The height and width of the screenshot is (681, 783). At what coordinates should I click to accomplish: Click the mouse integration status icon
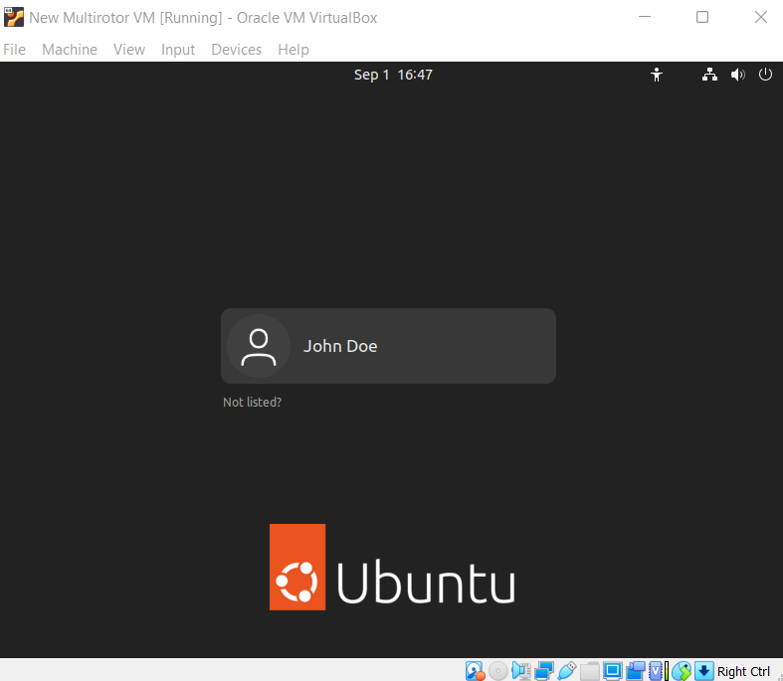click(x=682, y=671)
